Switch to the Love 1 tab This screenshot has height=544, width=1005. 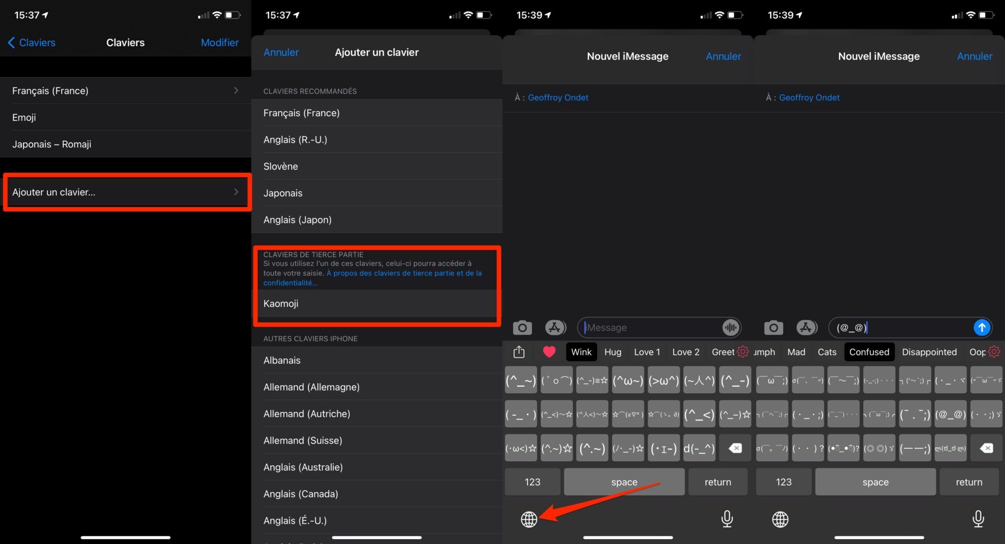coord(647,352)
